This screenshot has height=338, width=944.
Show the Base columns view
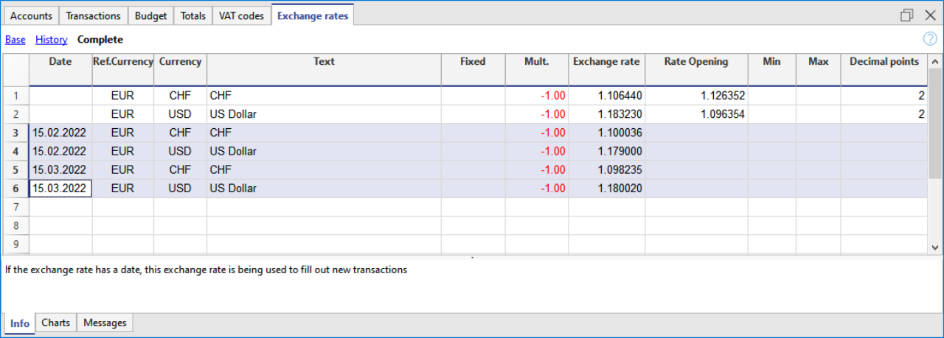[15, 40]
